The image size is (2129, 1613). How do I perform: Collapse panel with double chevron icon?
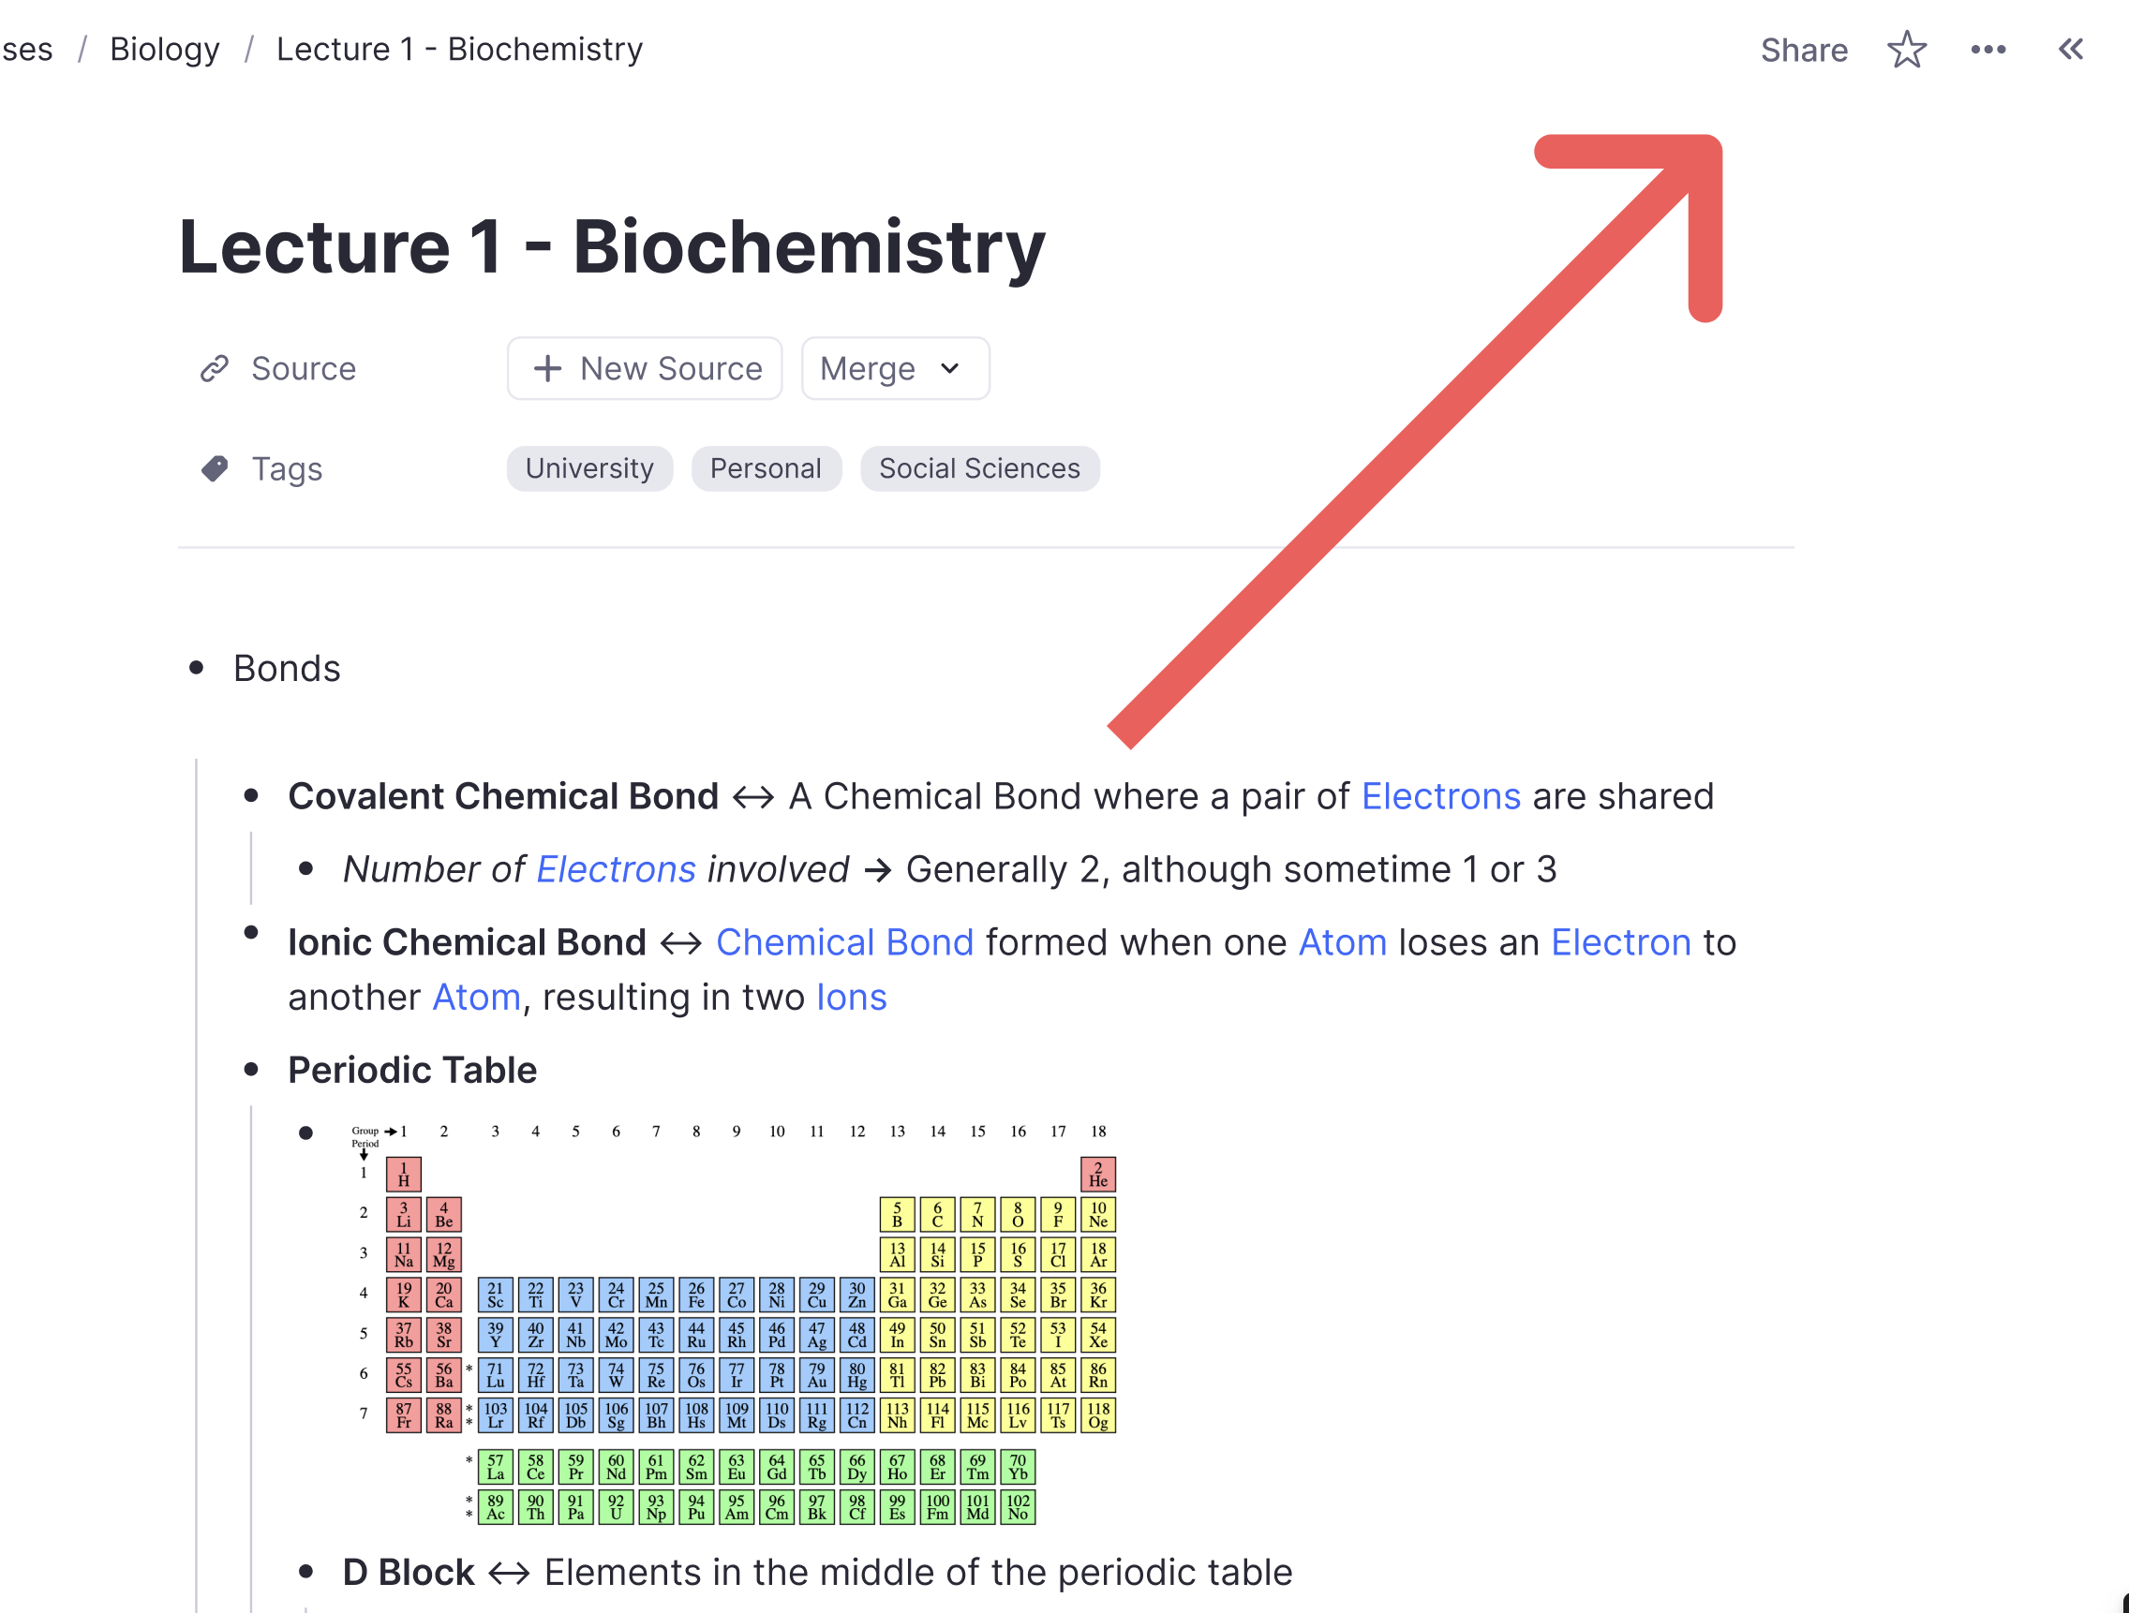(x=2070, y=50)
